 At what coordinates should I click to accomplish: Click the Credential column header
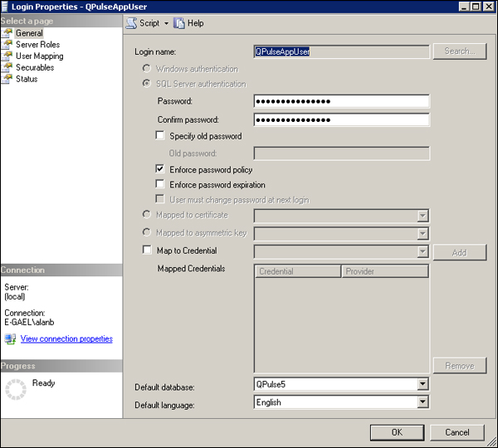point(298,271)
